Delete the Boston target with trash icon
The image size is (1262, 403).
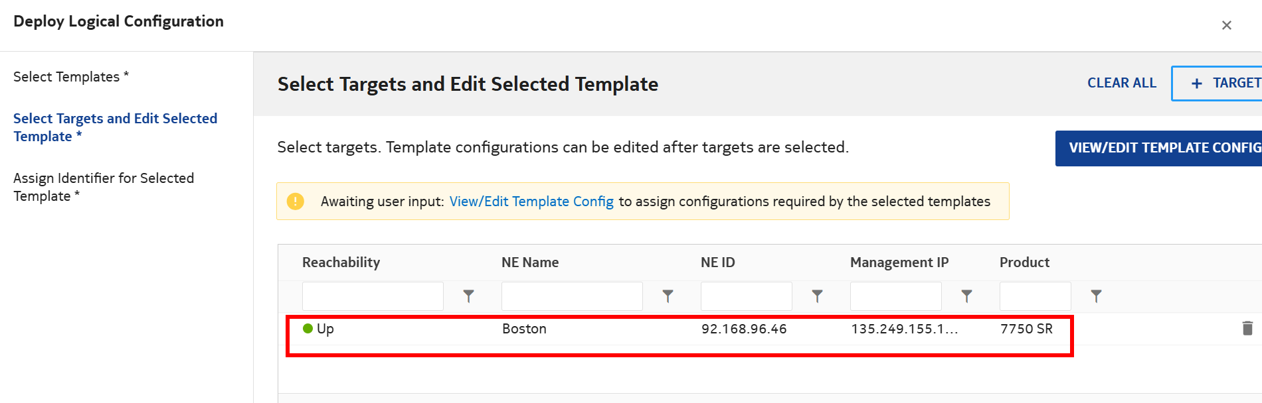pyautogui.click(x=1247, y=328)
